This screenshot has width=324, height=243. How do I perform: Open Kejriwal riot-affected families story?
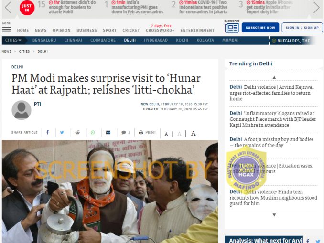[x=272, y=93]
